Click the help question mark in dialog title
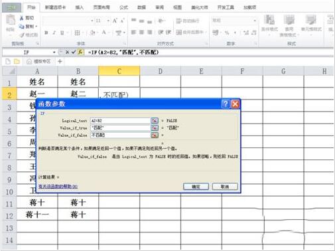335x251 pixels. tap(226, 104)
